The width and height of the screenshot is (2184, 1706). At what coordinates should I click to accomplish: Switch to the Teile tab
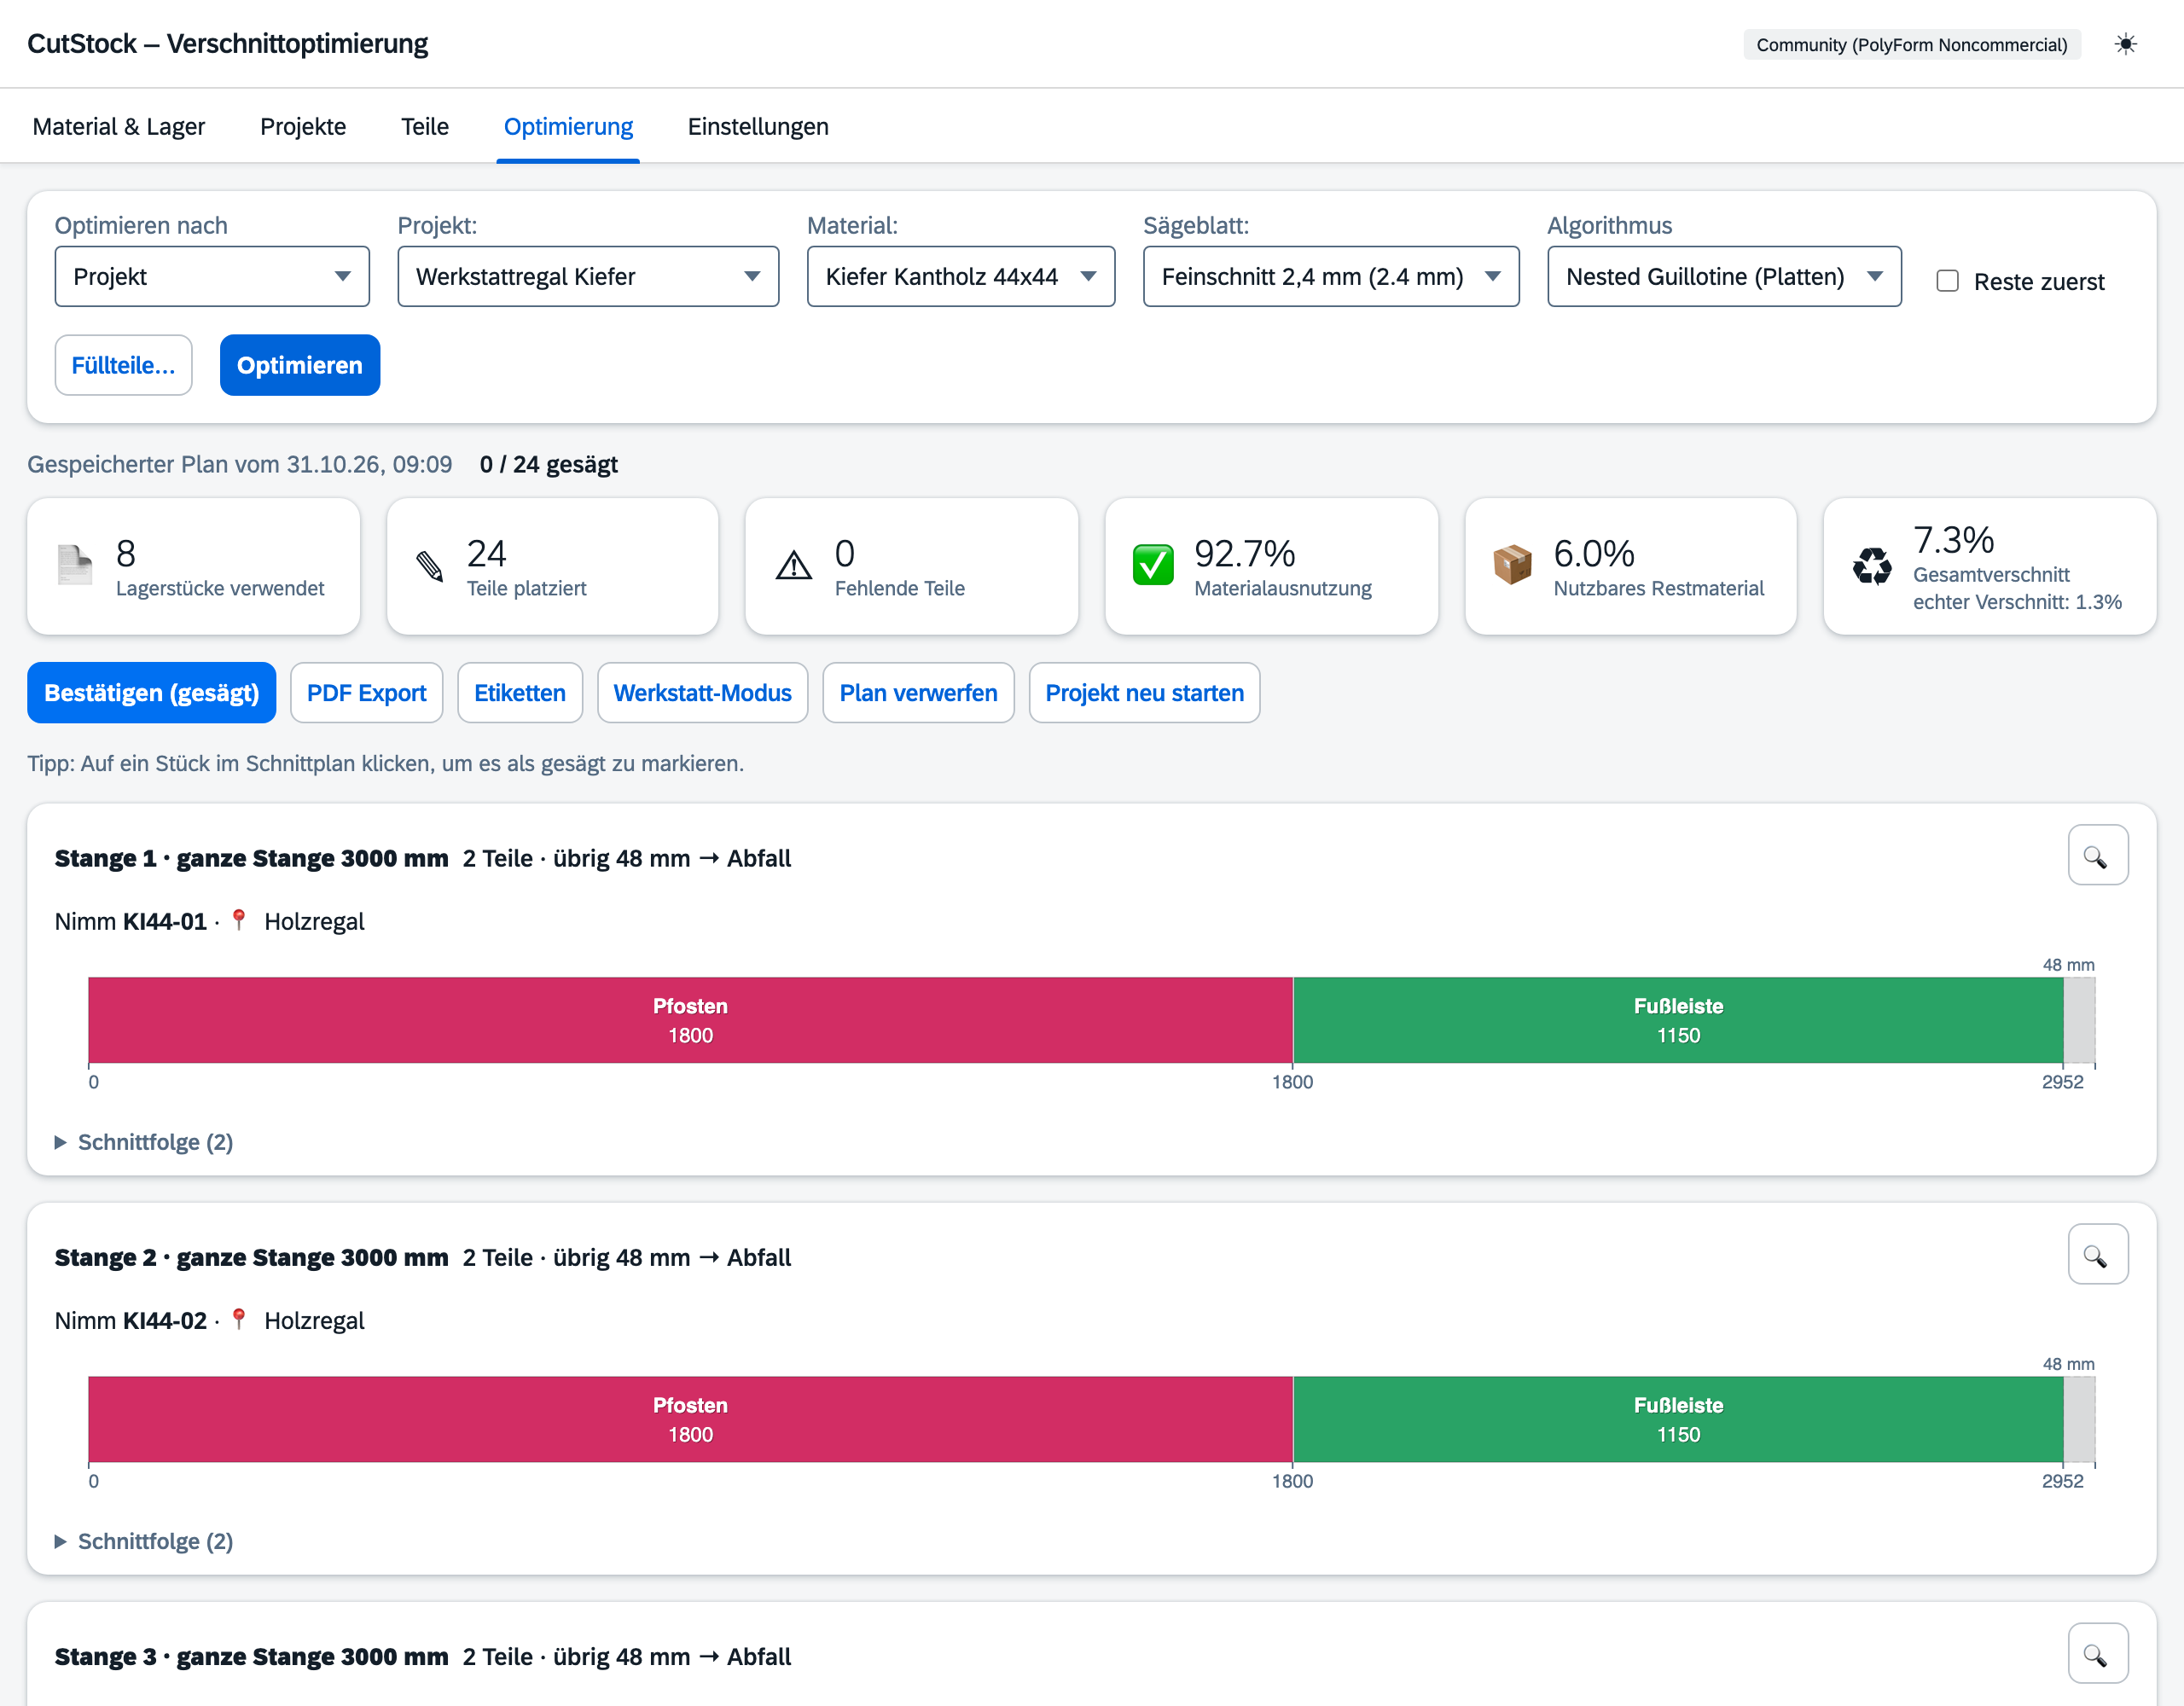point(425,127)
